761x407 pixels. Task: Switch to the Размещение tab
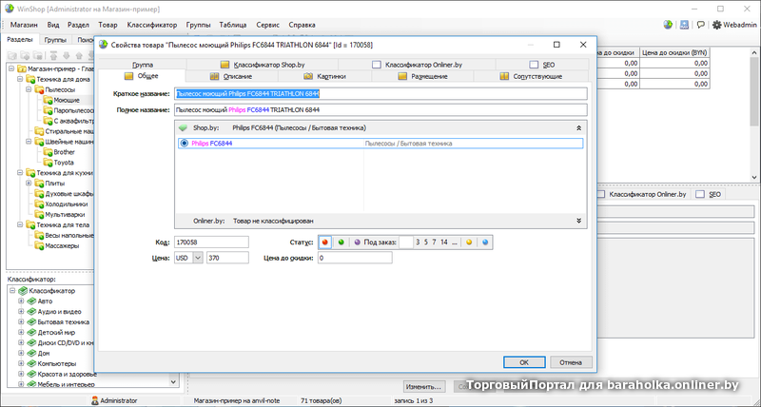[422, 76]
